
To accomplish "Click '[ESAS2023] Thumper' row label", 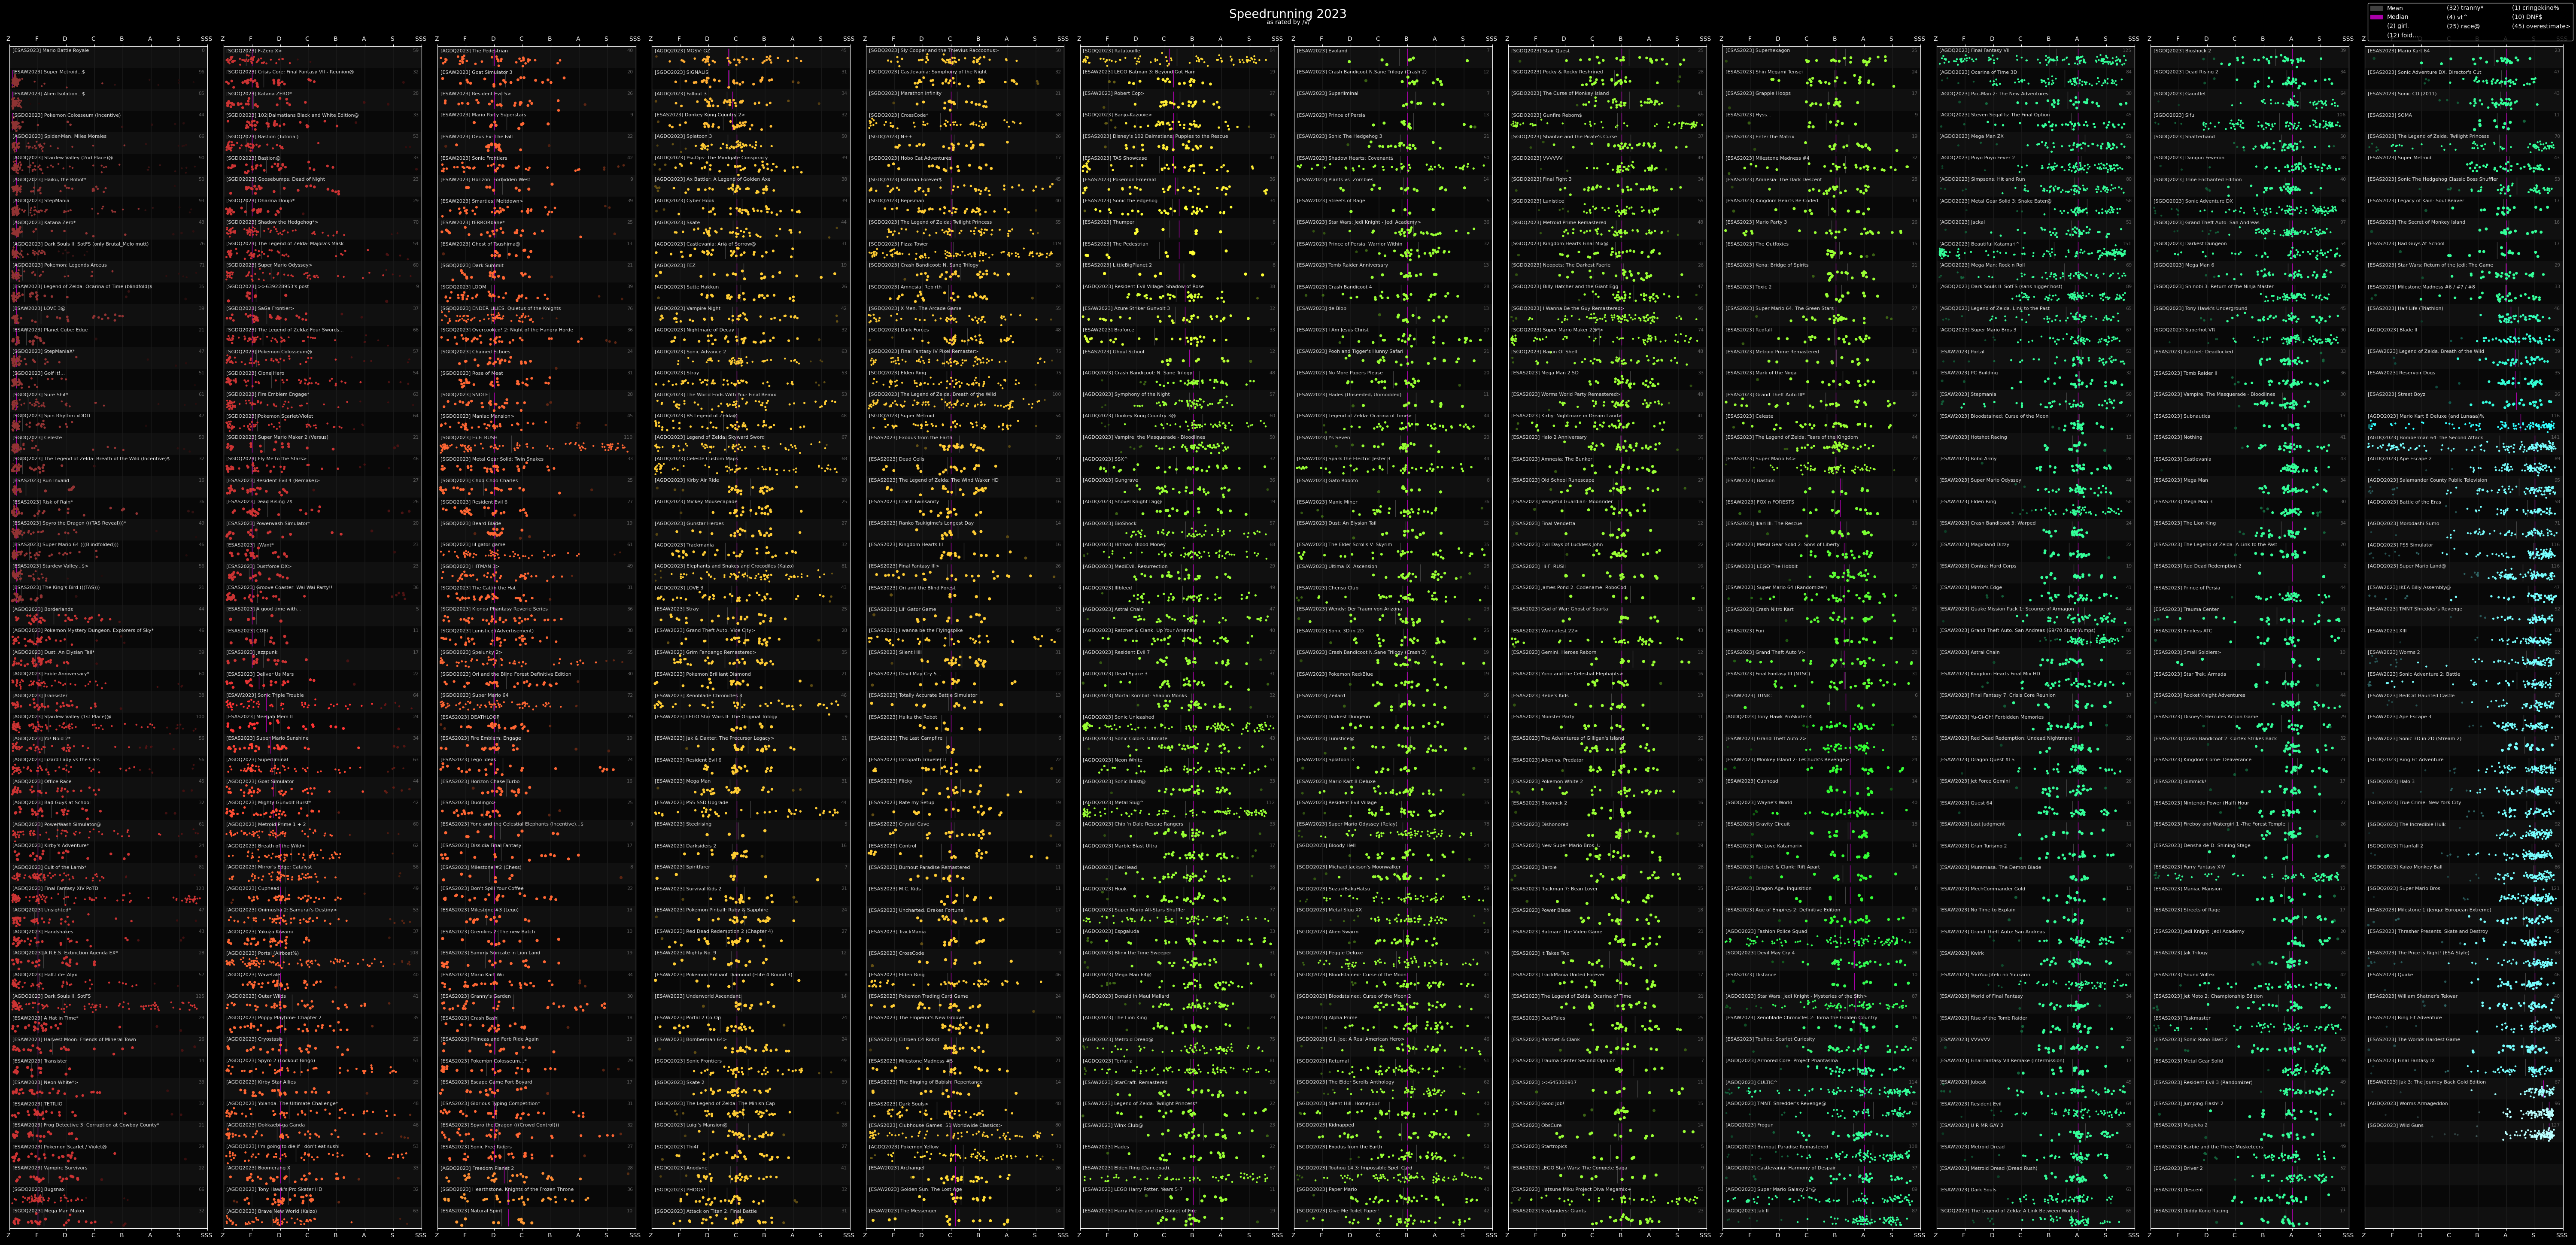I will pyautogui.click(x=1108, y=222).
